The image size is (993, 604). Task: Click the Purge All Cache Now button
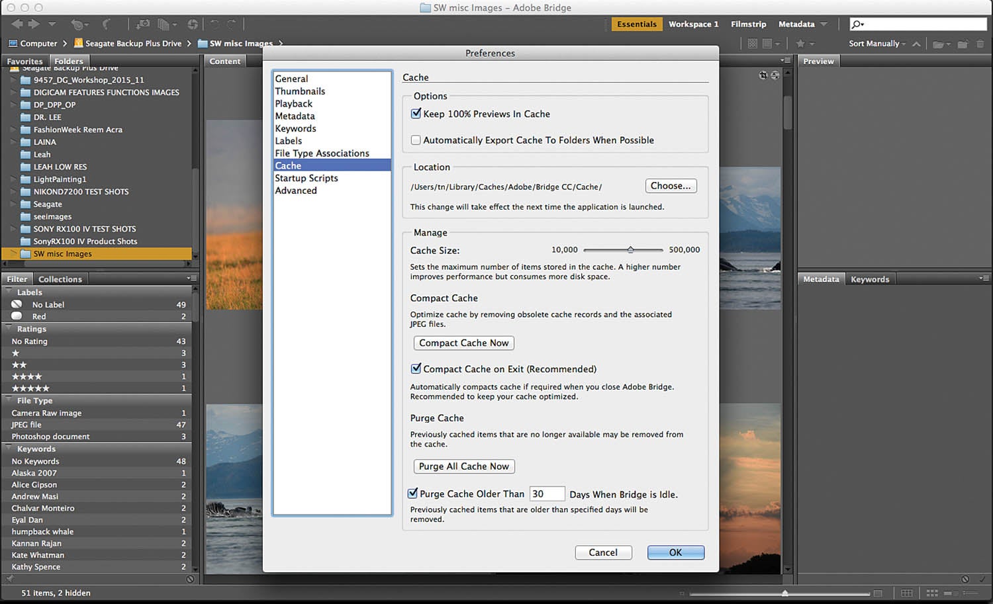click(463, 466)
